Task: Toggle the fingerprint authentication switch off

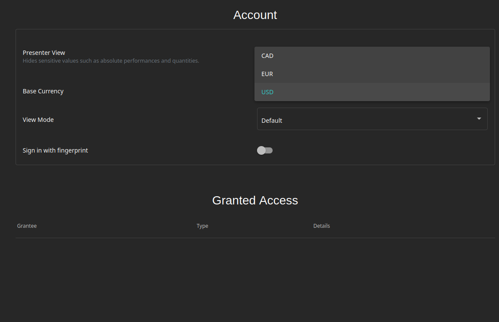Action: pos(265,150)
